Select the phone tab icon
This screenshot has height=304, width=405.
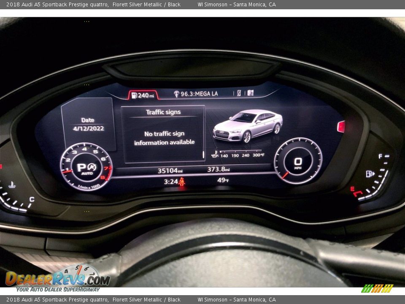pos(239,93)
